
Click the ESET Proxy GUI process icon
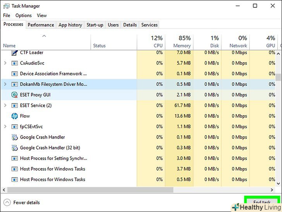tap(15, 95)
